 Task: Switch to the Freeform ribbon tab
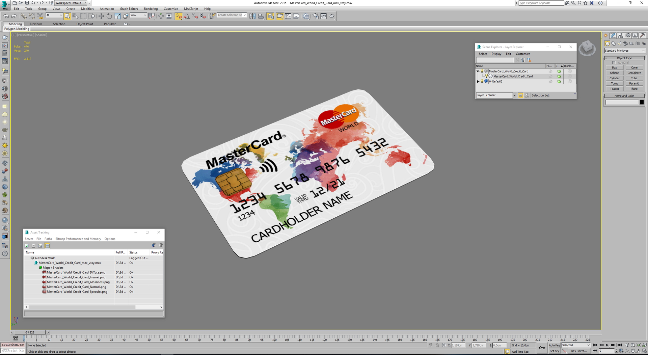click(36, 24)
